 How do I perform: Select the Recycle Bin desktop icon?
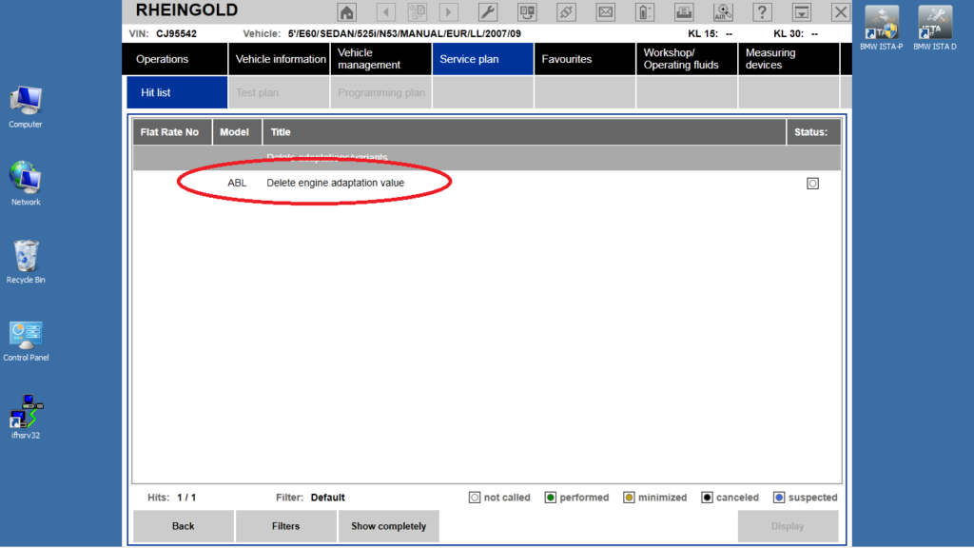click(x=26, y=263)
